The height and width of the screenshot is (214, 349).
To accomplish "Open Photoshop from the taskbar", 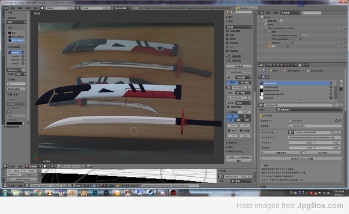I will [x=95, y=192].
